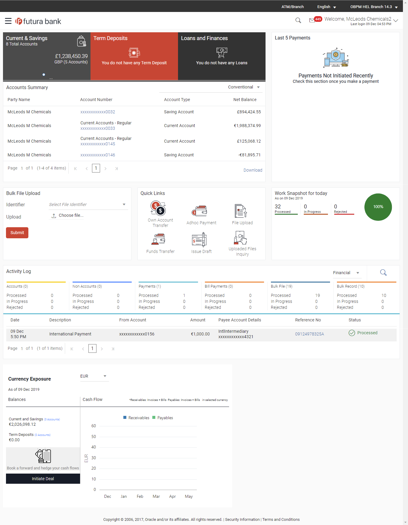Open reference number 09124978325A

tap(309, 334)
